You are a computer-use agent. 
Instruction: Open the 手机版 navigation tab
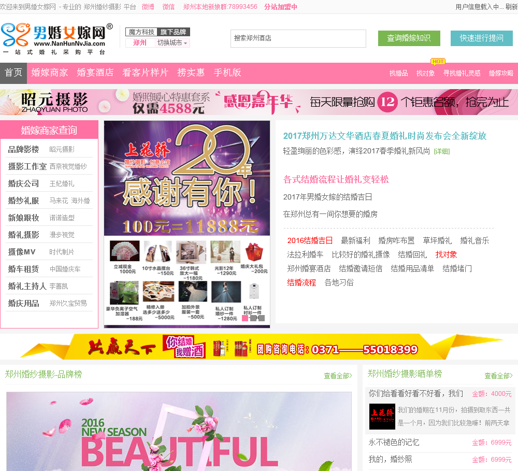[227, 73]
